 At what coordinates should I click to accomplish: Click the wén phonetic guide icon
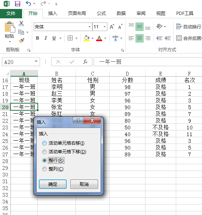116,38
